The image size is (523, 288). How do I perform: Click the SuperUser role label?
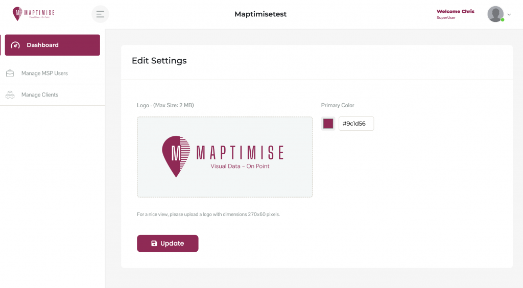(x=445, y=18)
